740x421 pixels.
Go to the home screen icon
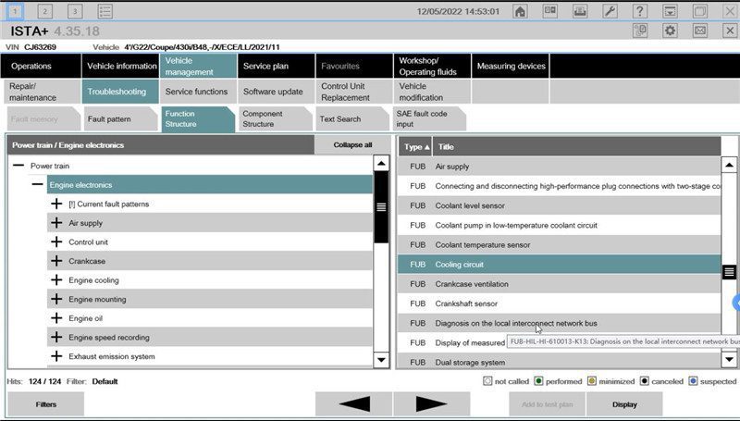pos(520,11)
